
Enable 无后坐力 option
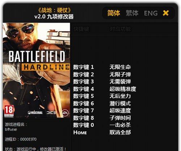tap(120, 96)
